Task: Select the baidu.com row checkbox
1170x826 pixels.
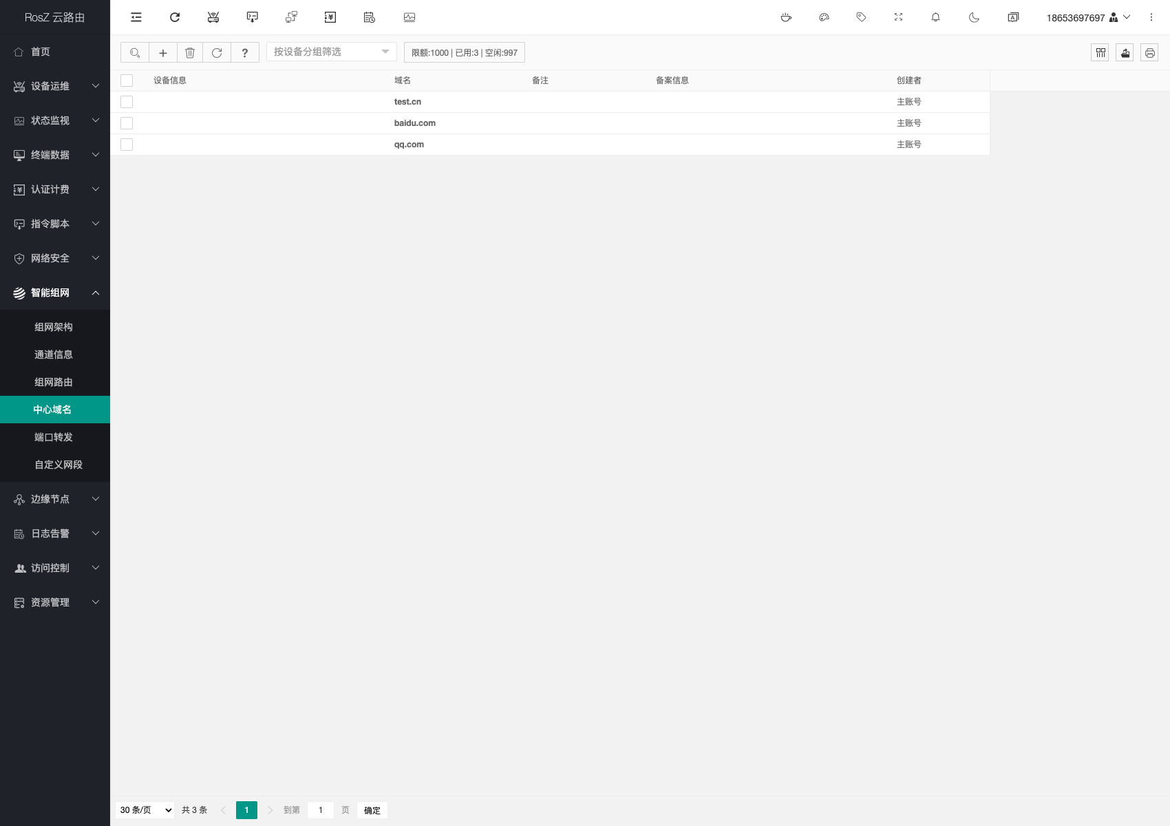Action: coord(127,123)
